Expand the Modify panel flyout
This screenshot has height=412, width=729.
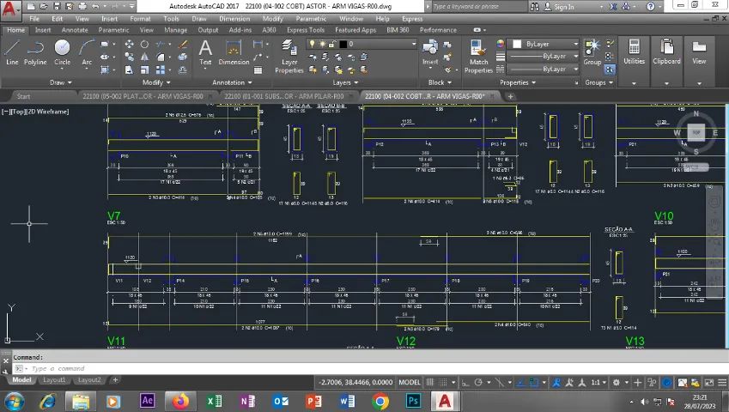pos(156,82)
